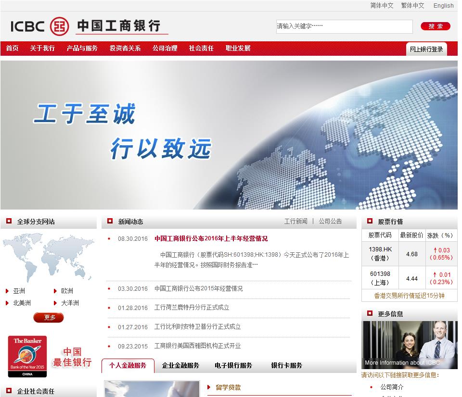Select the 个人金融服务 tab
This screenshot has height=397, width=462.
pos(128,366)
